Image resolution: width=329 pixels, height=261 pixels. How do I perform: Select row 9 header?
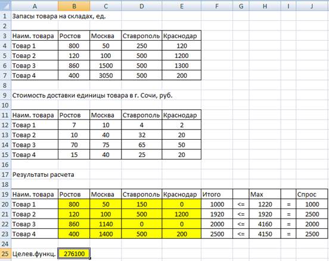[x=5, y=96]
